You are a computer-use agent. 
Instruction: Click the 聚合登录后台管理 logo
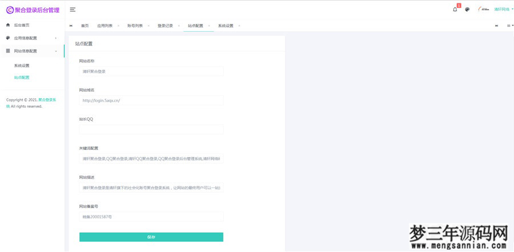click(33, 10)
